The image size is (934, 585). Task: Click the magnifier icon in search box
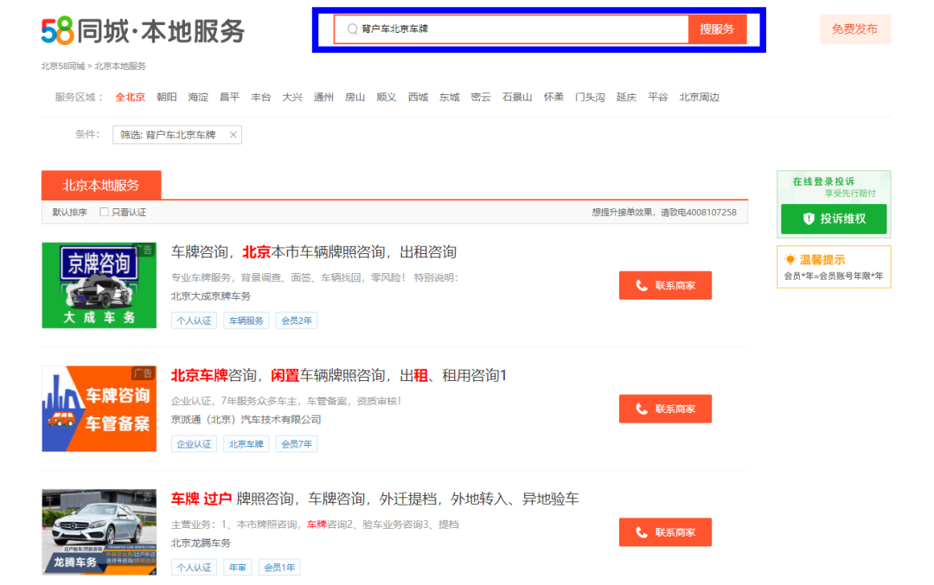pos(352,29)
